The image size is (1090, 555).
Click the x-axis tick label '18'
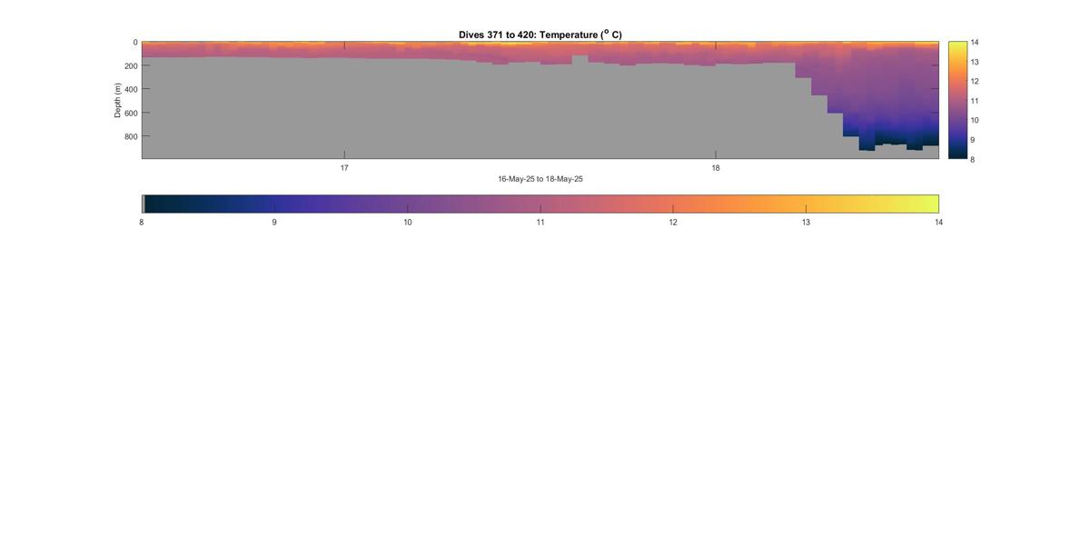pyautogui.click(x=716, y=168)
